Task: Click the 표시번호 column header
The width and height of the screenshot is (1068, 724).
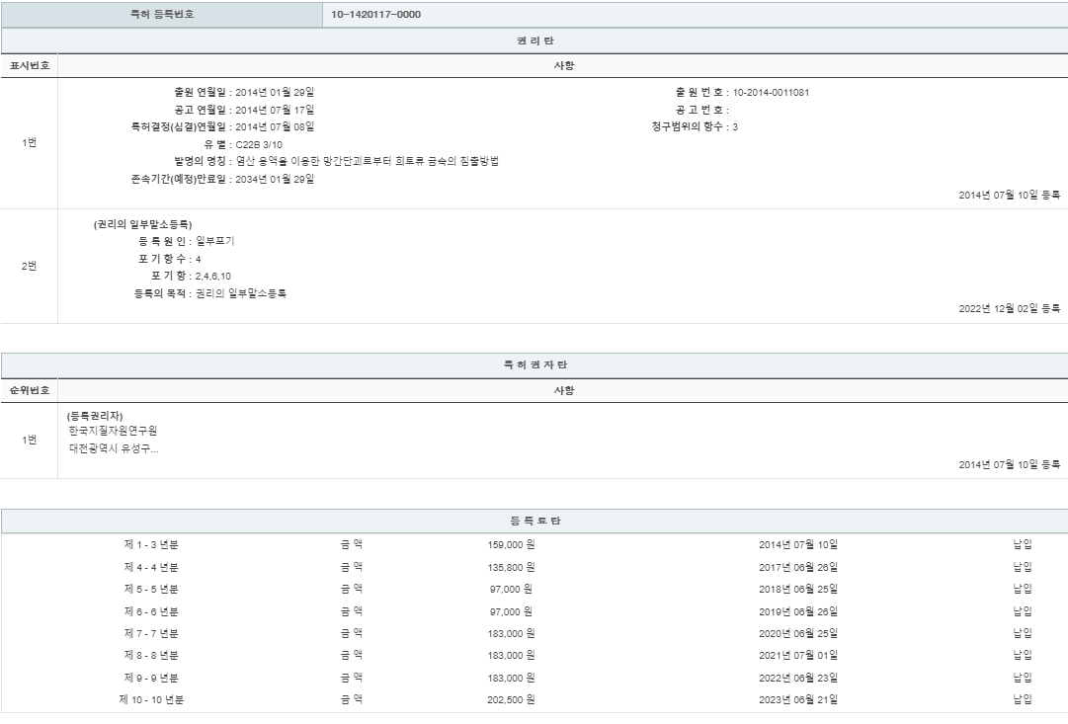Action: pyautogui.click(x=30, y=65)
